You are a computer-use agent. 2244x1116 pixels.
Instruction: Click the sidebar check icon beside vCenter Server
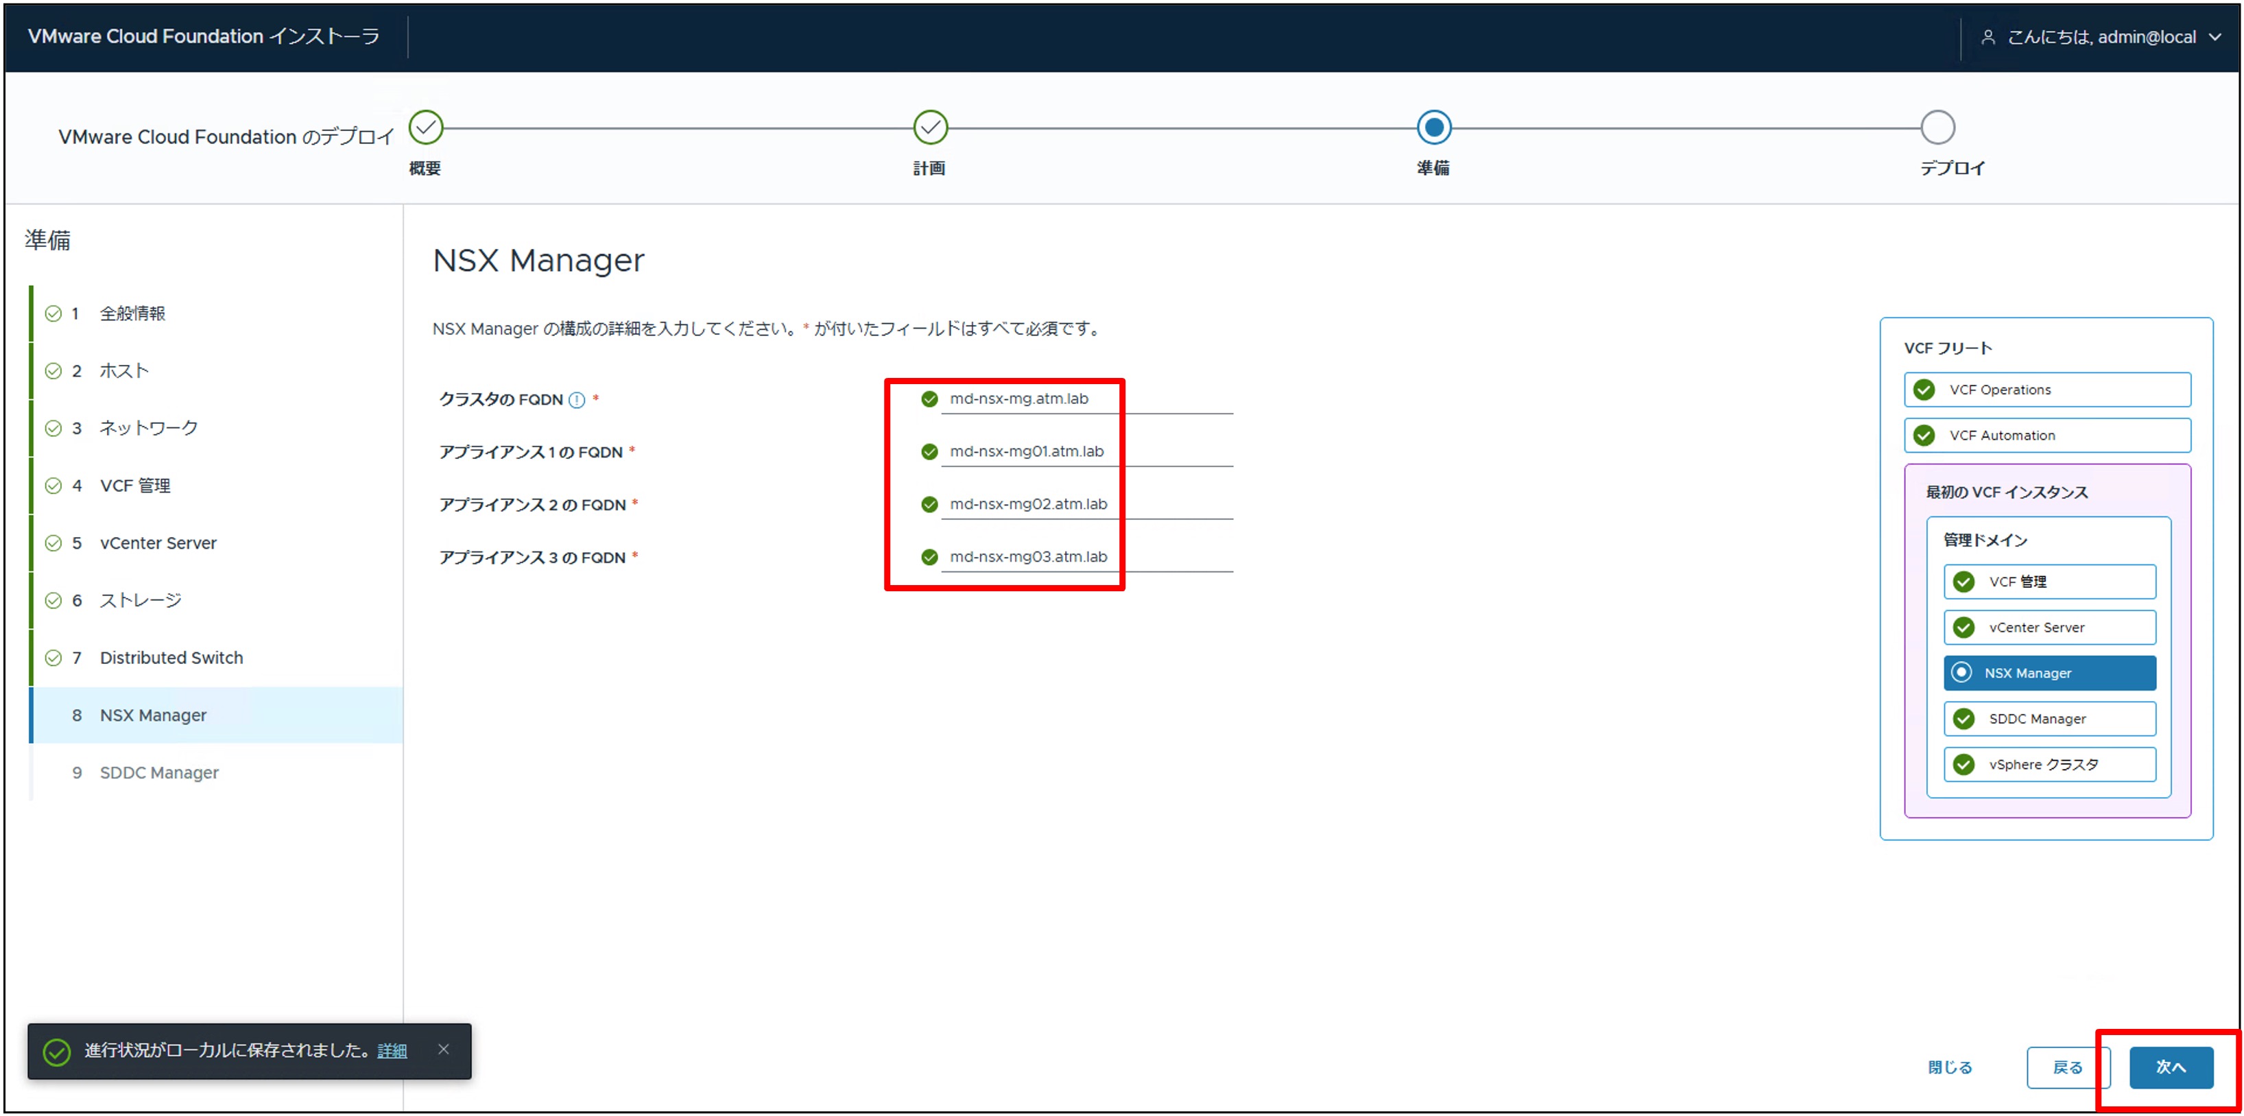click(53, 544)
